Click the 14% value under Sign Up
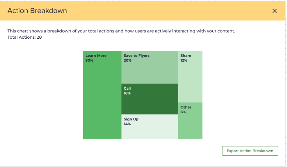This screenshot has height=167, width=287. click(x=127, y=124)
